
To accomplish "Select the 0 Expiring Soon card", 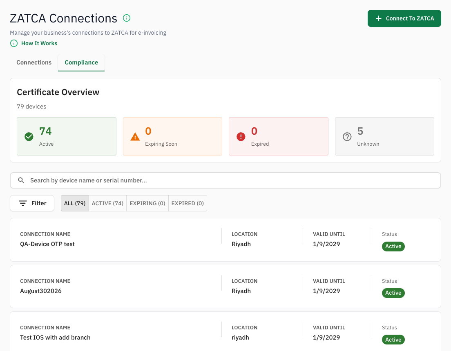I will pyautogui.click(x=172, y=136).
